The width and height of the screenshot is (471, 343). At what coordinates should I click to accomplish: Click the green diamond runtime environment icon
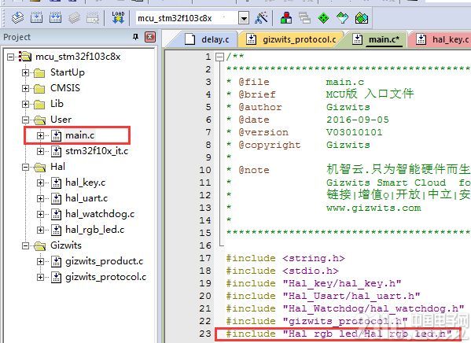[x=323, y=18]
